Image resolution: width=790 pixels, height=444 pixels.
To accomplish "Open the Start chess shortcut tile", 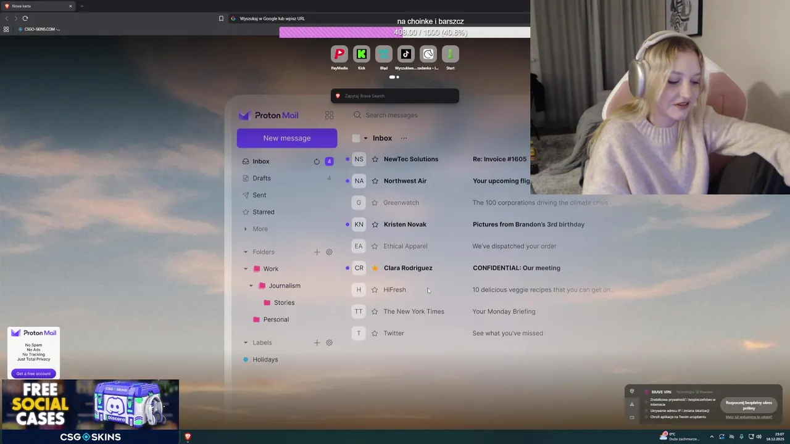I will (451, 54).
